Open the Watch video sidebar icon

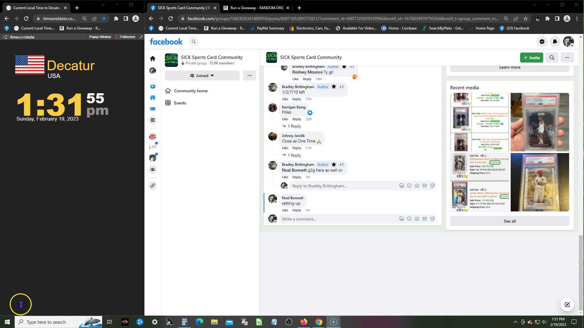coord(153,87)
